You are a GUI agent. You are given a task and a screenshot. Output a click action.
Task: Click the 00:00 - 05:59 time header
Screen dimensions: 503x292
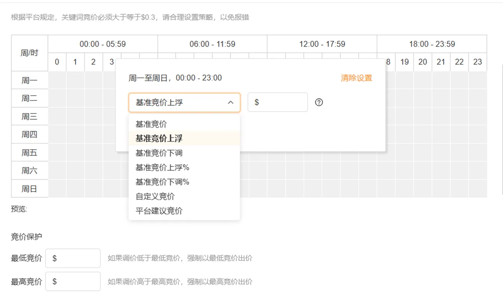click(103, 44)
